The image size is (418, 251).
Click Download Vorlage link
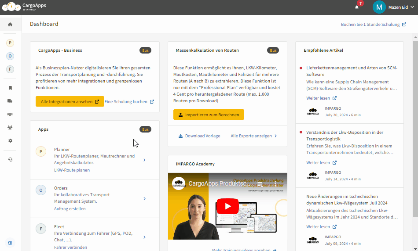[x=199, y=136]
